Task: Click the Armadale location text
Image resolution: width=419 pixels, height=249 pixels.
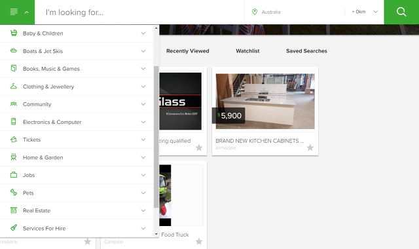Action: [x=226, y=147]
